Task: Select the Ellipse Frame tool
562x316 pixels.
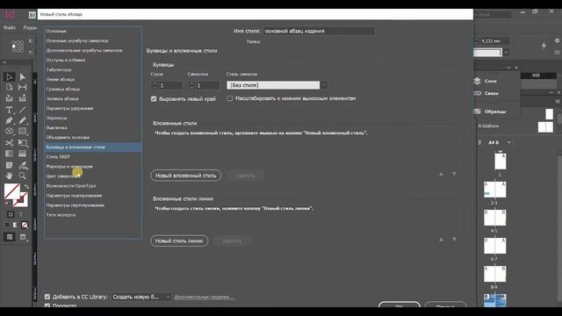Action: click(x=10, y=132)
